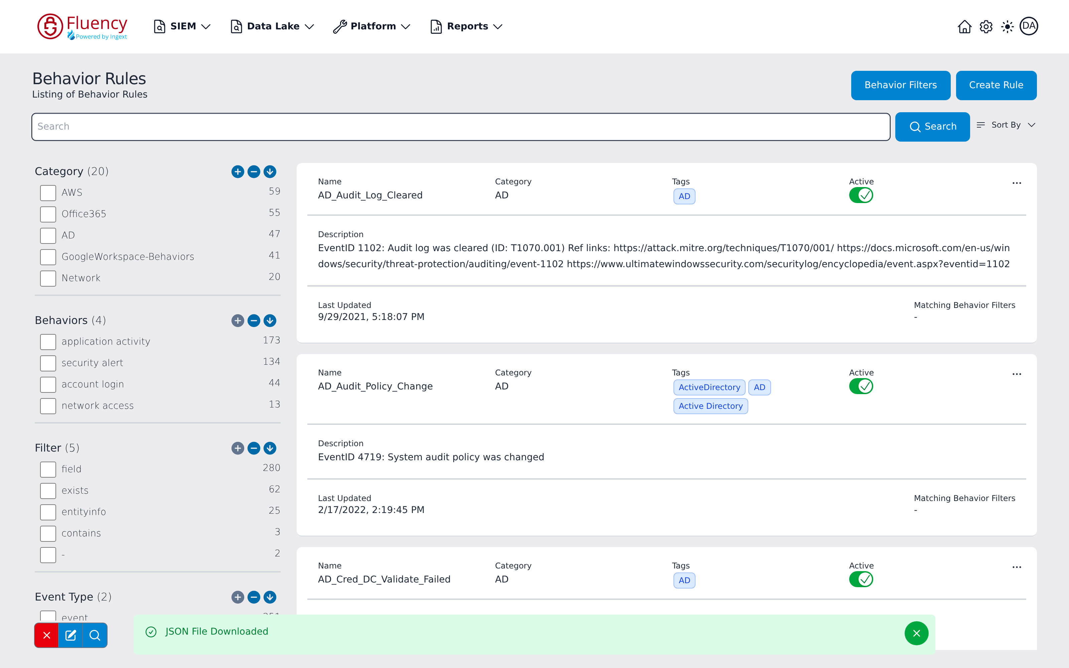Image resolution: width=1069 pixels, height=668 pixels.
Task: Check the network access behavior checkbox
Action: click(48, 406)
